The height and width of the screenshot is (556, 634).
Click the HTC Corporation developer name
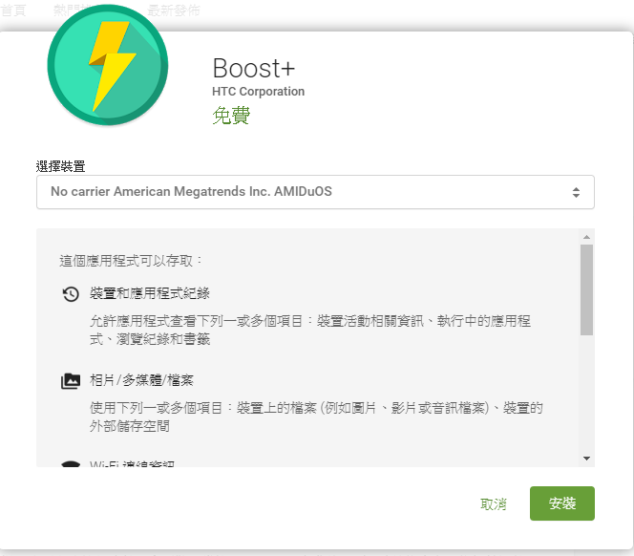[x=258, y=92]
